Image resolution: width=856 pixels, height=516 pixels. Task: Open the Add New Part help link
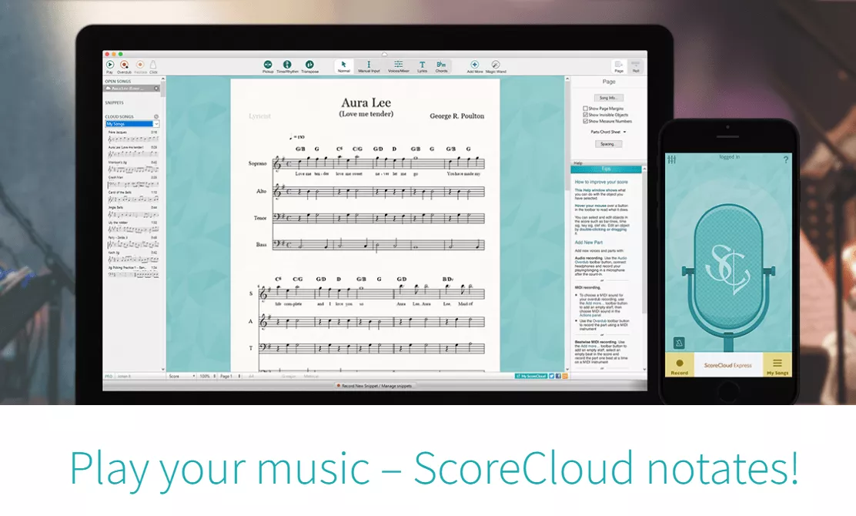click(588, 243)
